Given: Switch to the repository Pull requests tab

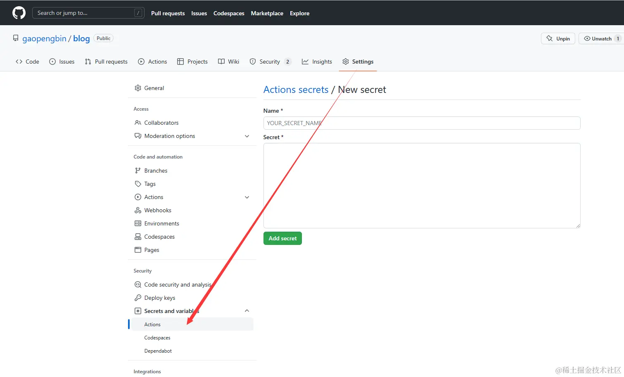Looking at the screenshot, I should tap(106, 62).
